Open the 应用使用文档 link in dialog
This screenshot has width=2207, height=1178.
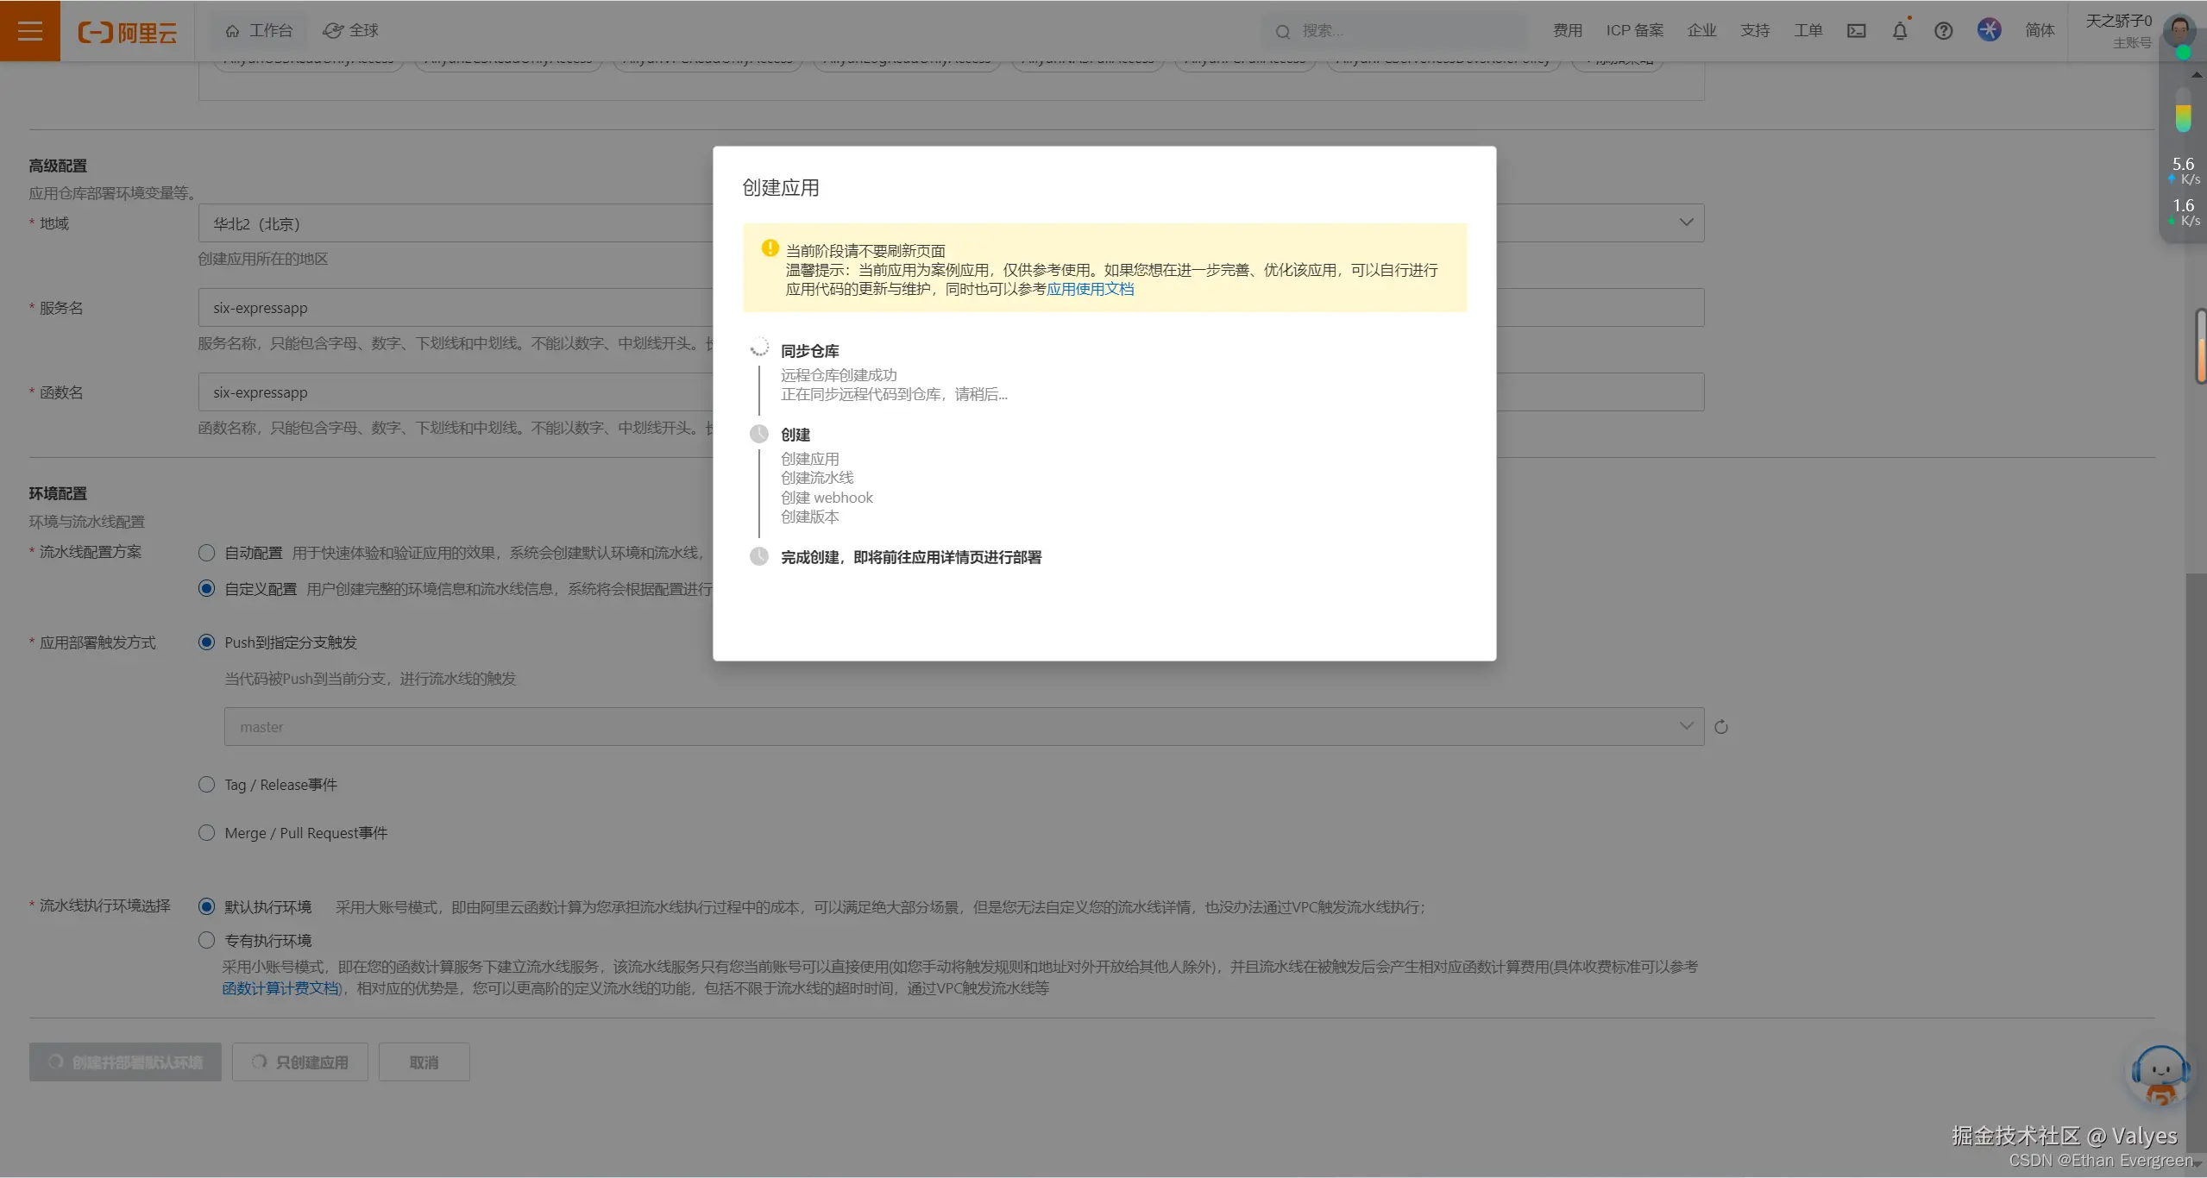tap(1090, 290)
